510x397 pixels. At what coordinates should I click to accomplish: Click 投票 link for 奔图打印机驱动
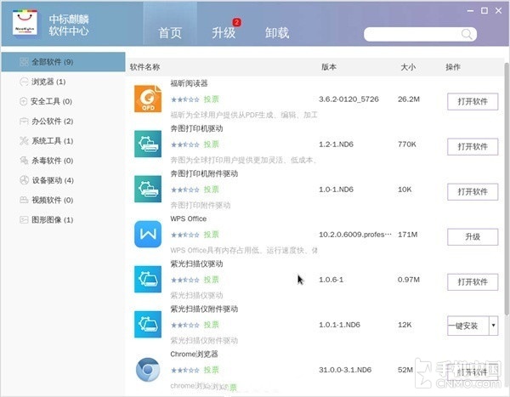pos(211,145)
